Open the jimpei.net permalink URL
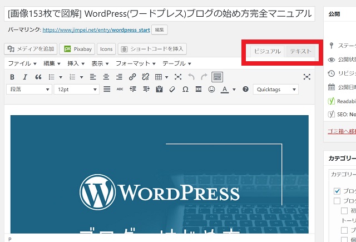356x242 pixels. tap(96, 30)
